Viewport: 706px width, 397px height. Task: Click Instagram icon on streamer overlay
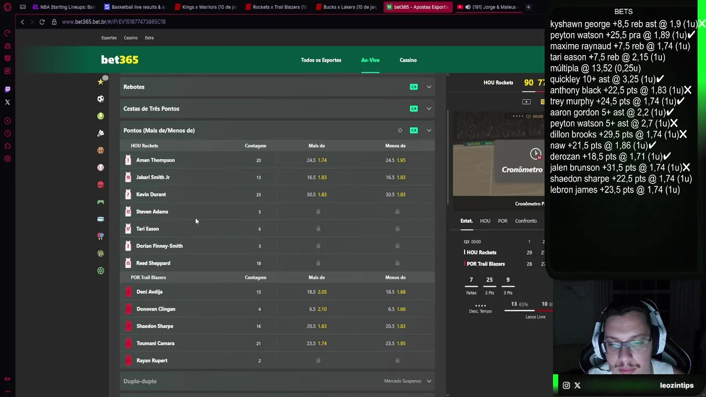[566, 385]
